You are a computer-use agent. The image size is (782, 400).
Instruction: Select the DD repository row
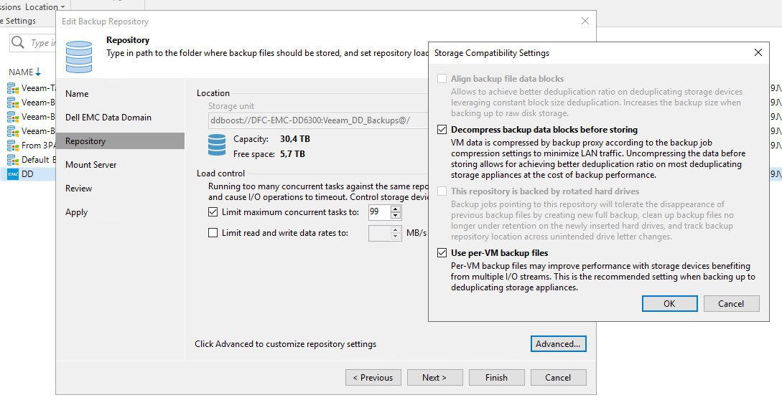[x=28, y=174]
